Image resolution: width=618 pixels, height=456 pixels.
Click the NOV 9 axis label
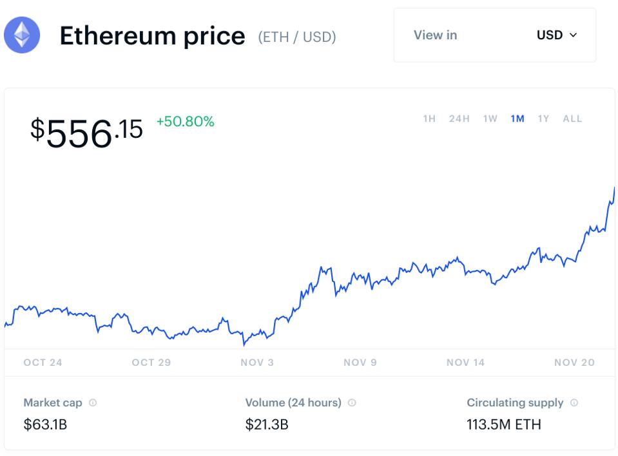[x=360, y=362]
